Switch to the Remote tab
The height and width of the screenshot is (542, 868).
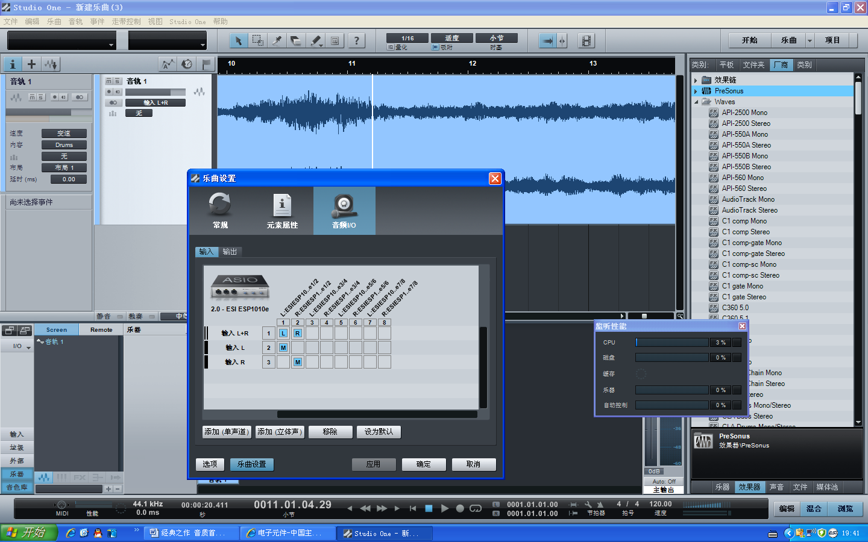pos(101,329)
